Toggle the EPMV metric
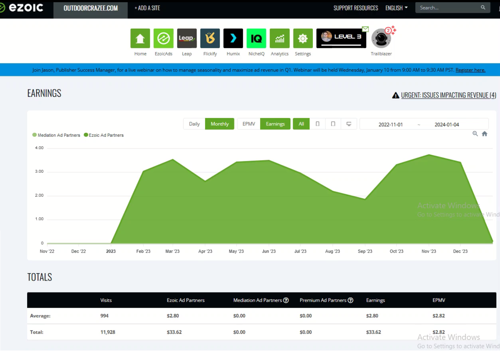The image size is (500, 352). coord(249,124)
